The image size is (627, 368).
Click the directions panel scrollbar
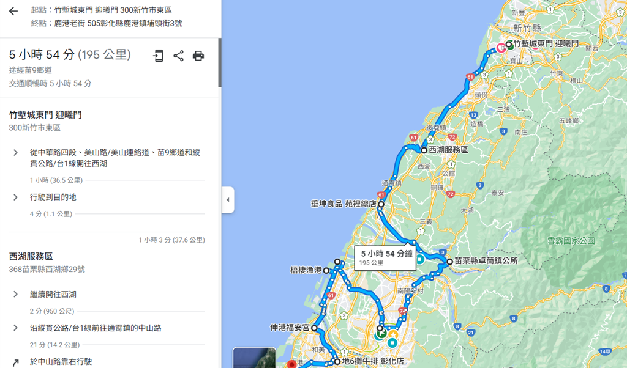[220, 63]
